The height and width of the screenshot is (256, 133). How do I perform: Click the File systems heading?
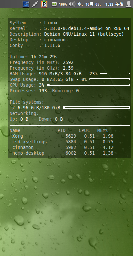[27, 102]
